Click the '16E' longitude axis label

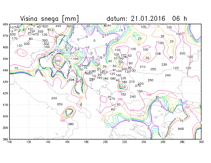click(67, 142)
